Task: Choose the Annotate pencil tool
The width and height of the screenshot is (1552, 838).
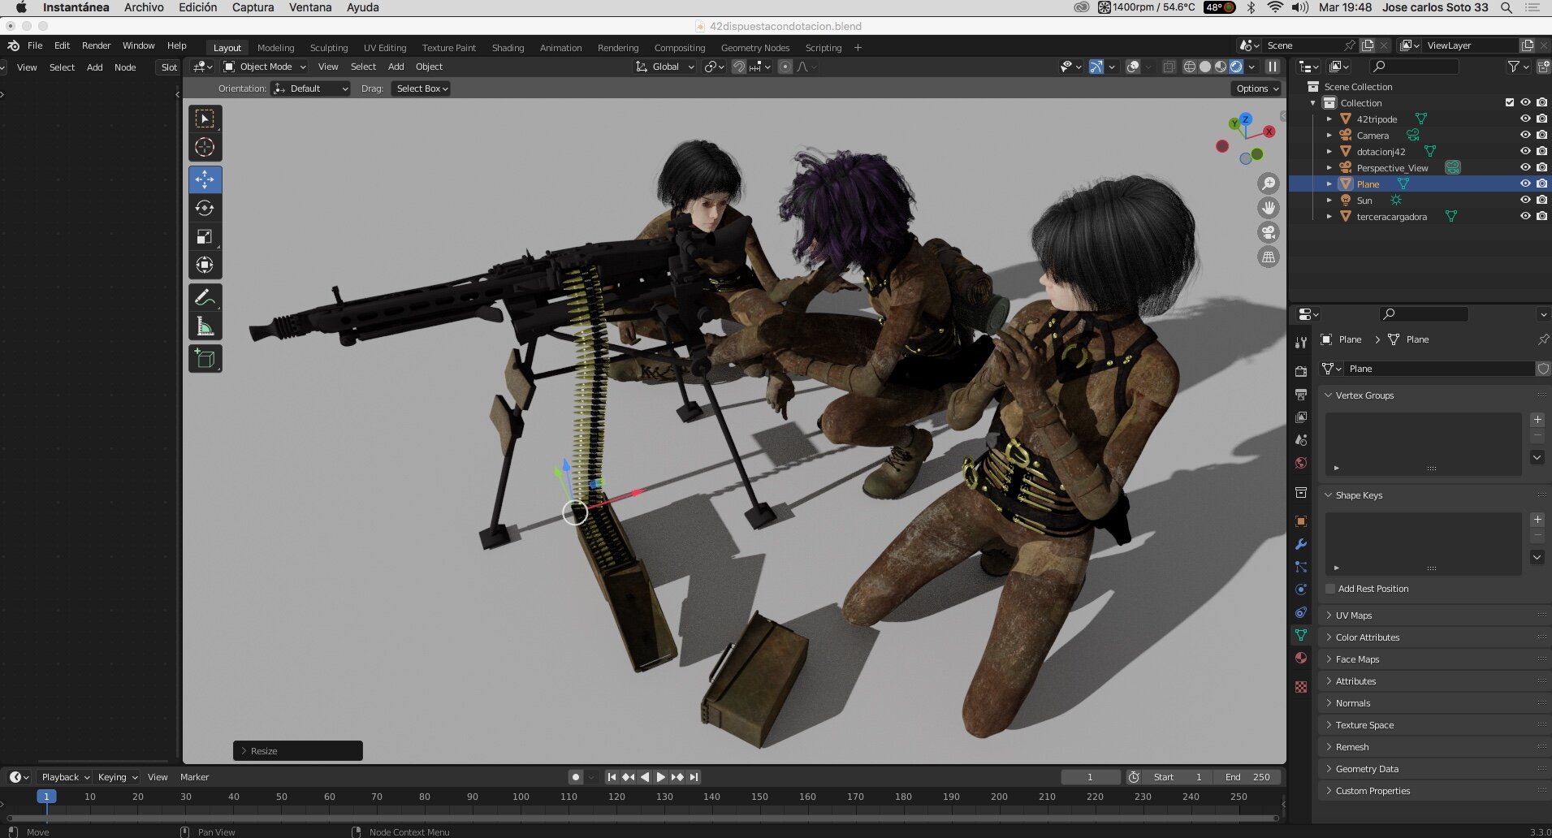Action: point(205,298)
